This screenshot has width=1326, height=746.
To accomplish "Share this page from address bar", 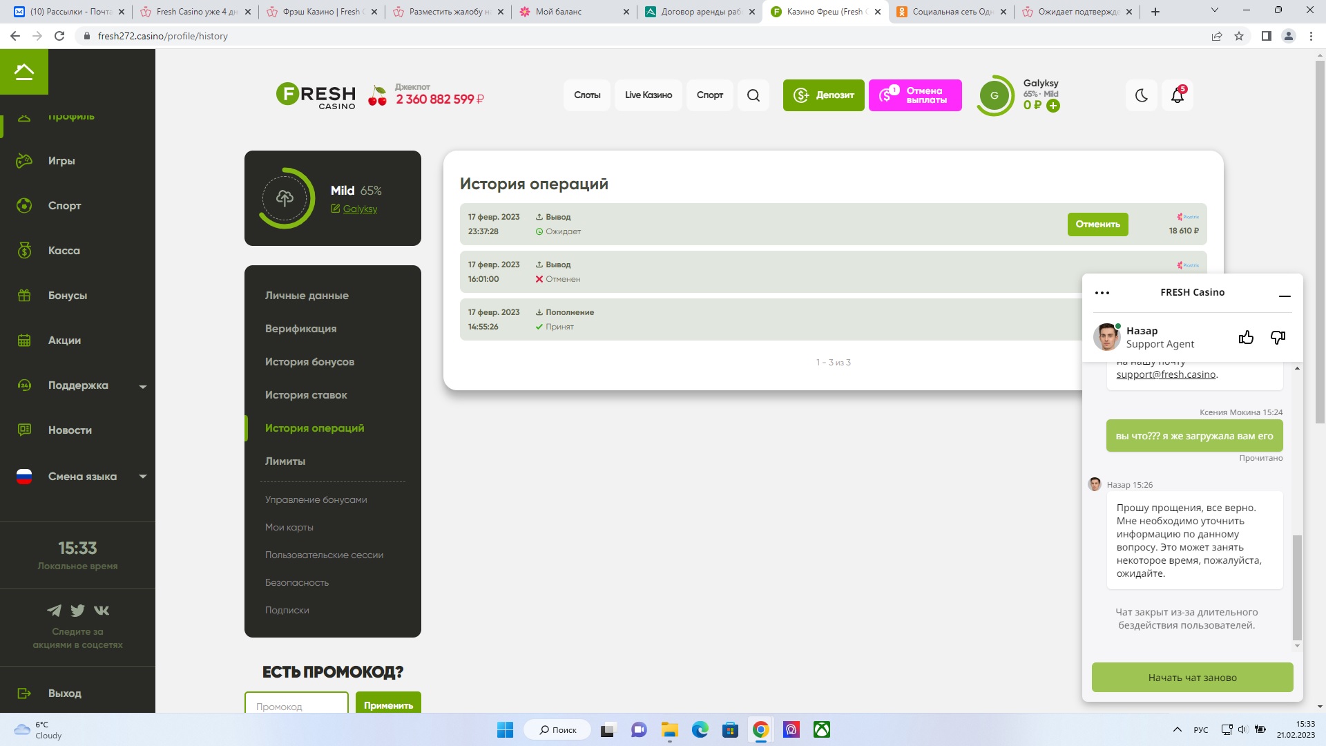I will pyautogui.click(x=1217, y=36).
